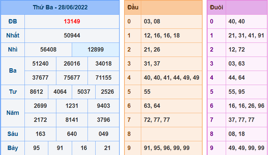Click the date header Thứ Ba - 28/06/2022
The width and height of the screenshot is (268, 155).
click(60, 7)
